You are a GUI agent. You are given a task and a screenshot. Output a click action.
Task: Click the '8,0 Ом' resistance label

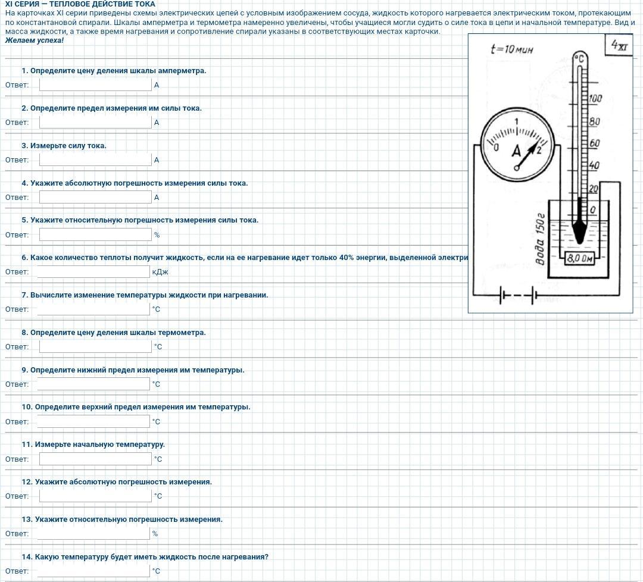(580, 258)
